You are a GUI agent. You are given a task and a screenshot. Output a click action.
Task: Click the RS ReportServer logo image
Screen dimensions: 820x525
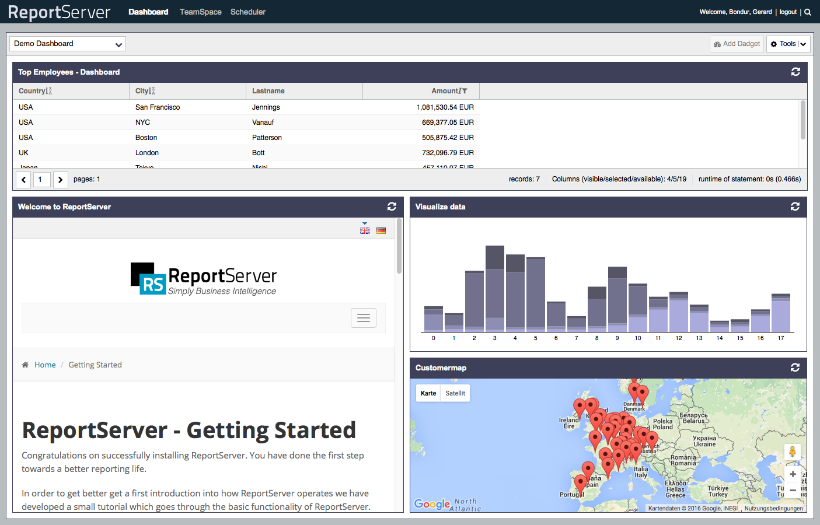(x=204, y=279)
